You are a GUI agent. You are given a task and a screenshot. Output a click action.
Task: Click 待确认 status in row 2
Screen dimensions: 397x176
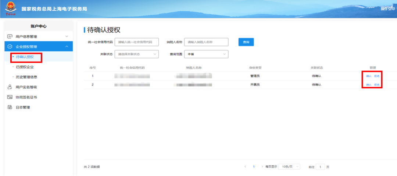316,85
